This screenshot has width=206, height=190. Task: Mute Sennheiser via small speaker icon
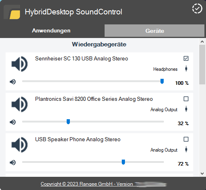(x=13, y=82)
